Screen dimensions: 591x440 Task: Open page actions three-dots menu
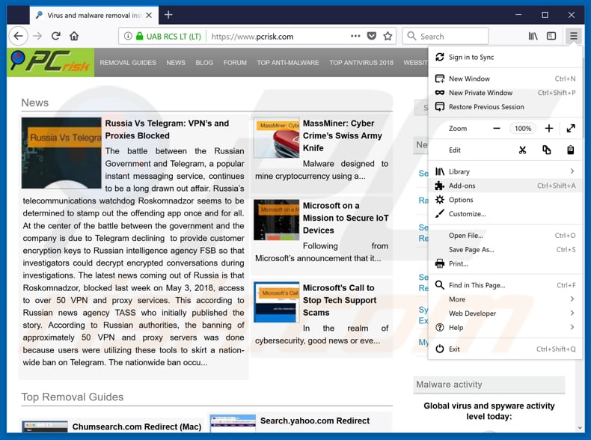click(x=355, y=36)
